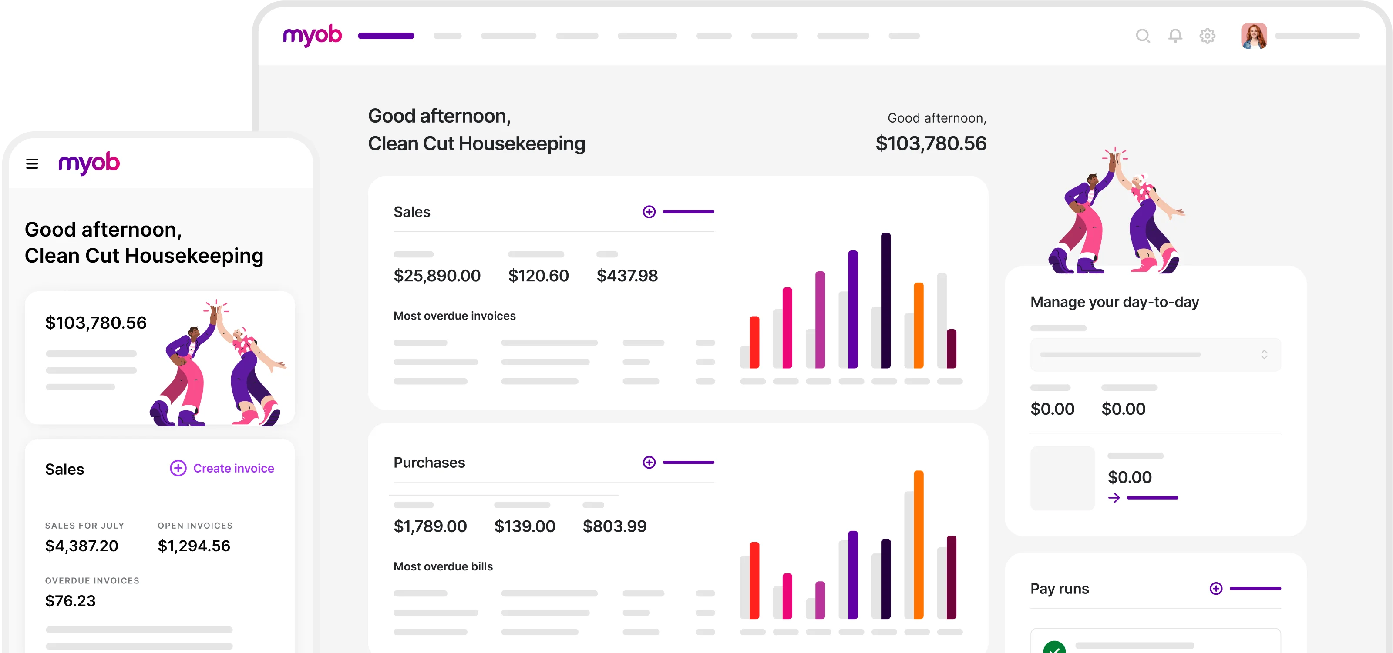This screenshot has height=653, width=1393.
Task: Click the Most overdue bills label
Action: coord(443,566)
